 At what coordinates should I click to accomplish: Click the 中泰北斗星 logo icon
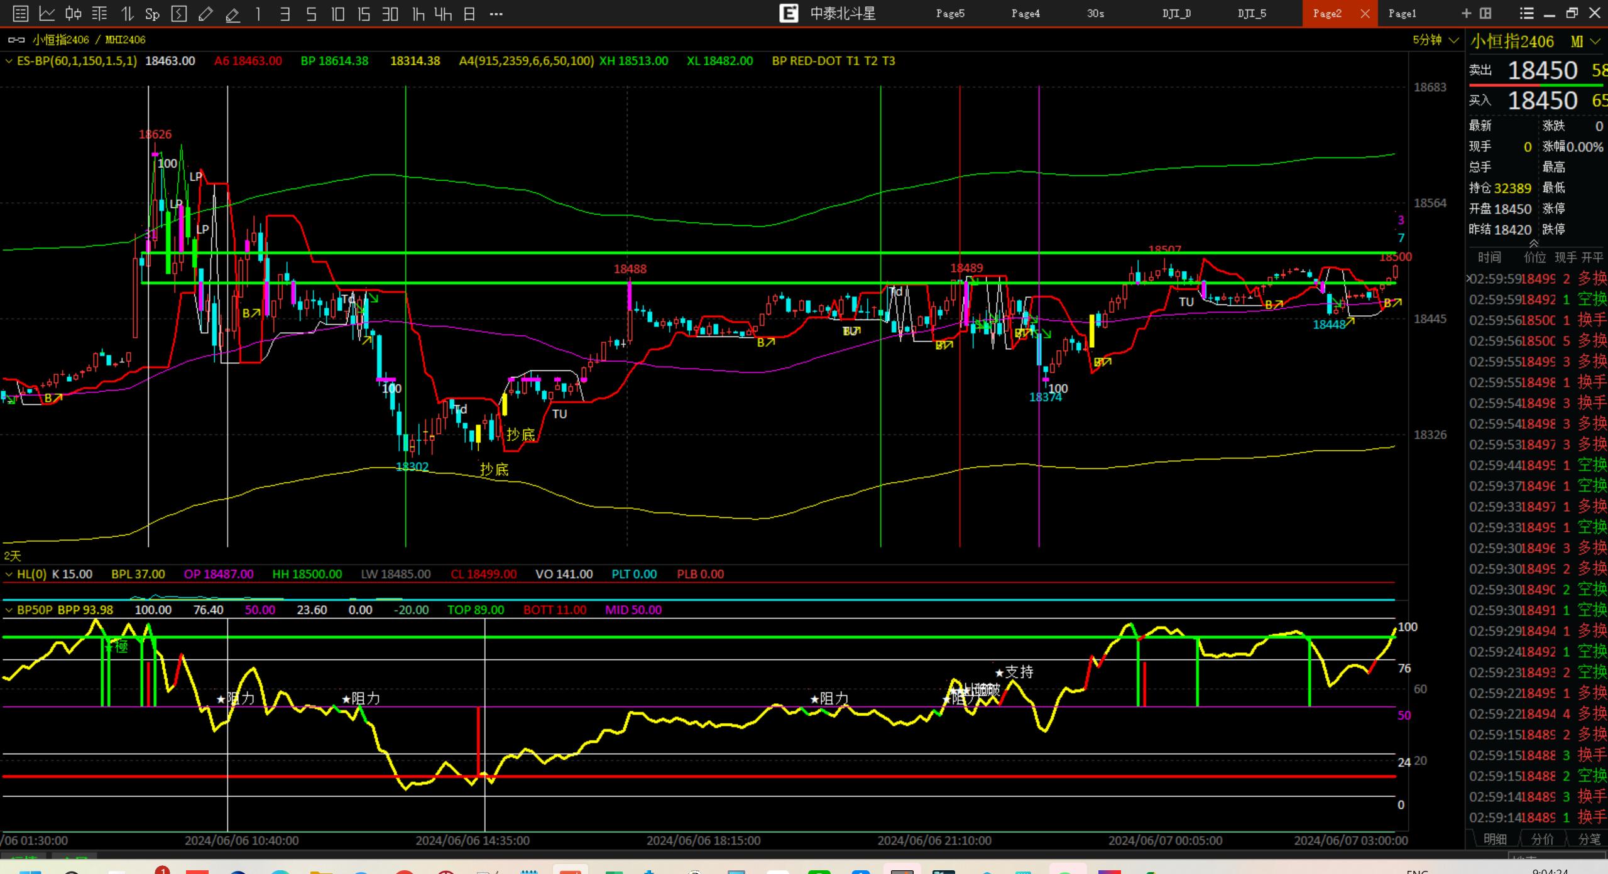[x=789, y=13]
